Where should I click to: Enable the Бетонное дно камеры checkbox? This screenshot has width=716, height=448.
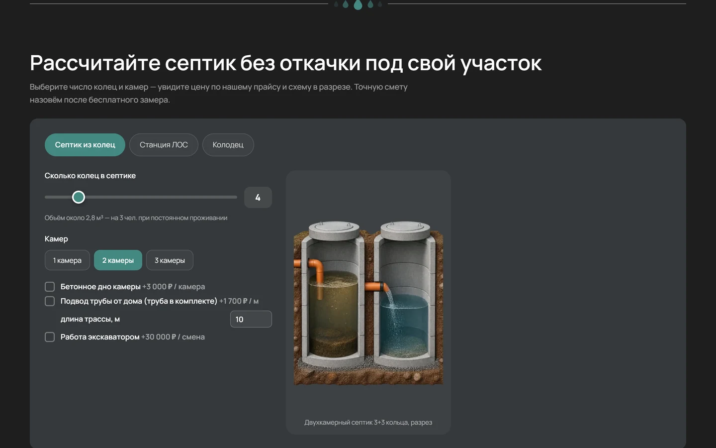click(x=50, y=287)
